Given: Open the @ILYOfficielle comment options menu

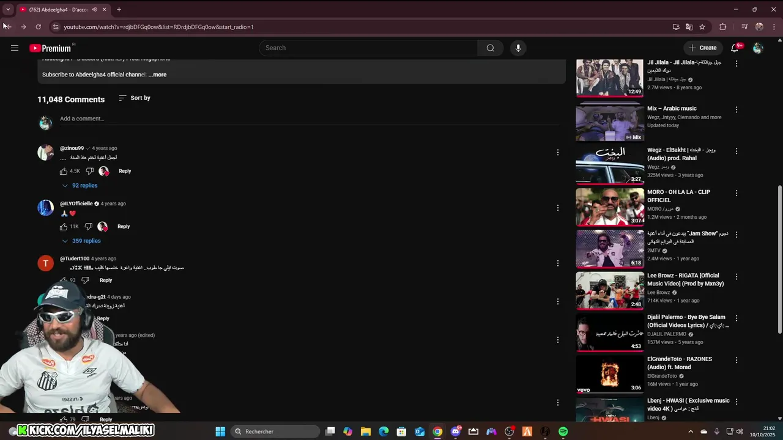Looking at the screenshot, I should (x=557, y=208).
